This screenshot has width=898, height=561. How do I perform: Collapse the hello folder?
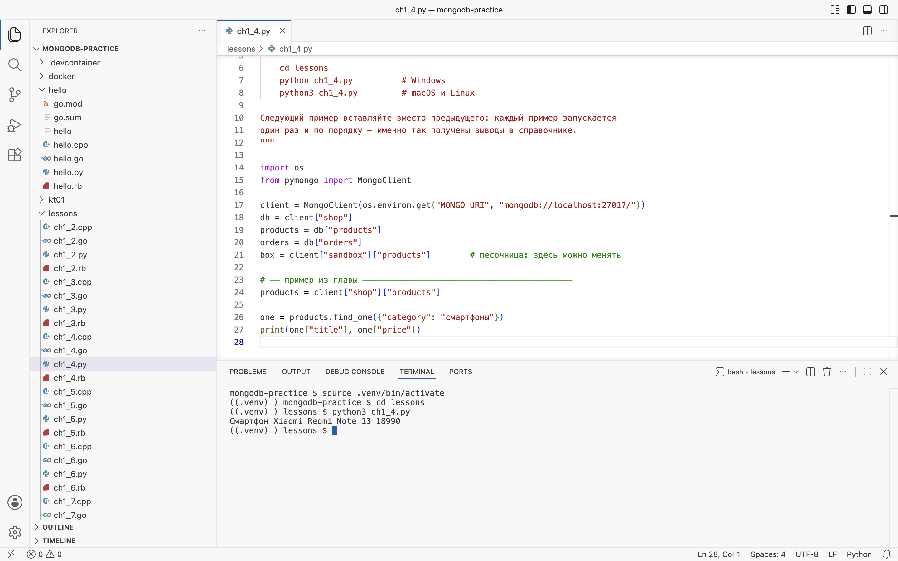pyautogui.click(x=123, y=90)
